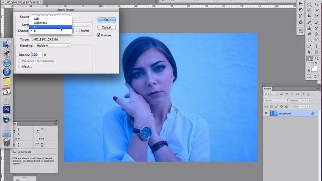Choose Lightness from the channel list
The width and height of the screenshot is (322, 181).
point(51,23)
